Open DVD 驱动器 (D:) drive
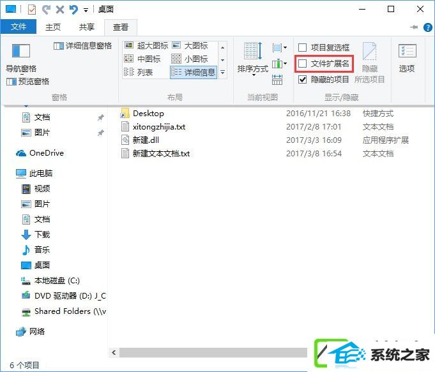 (64, 296)
